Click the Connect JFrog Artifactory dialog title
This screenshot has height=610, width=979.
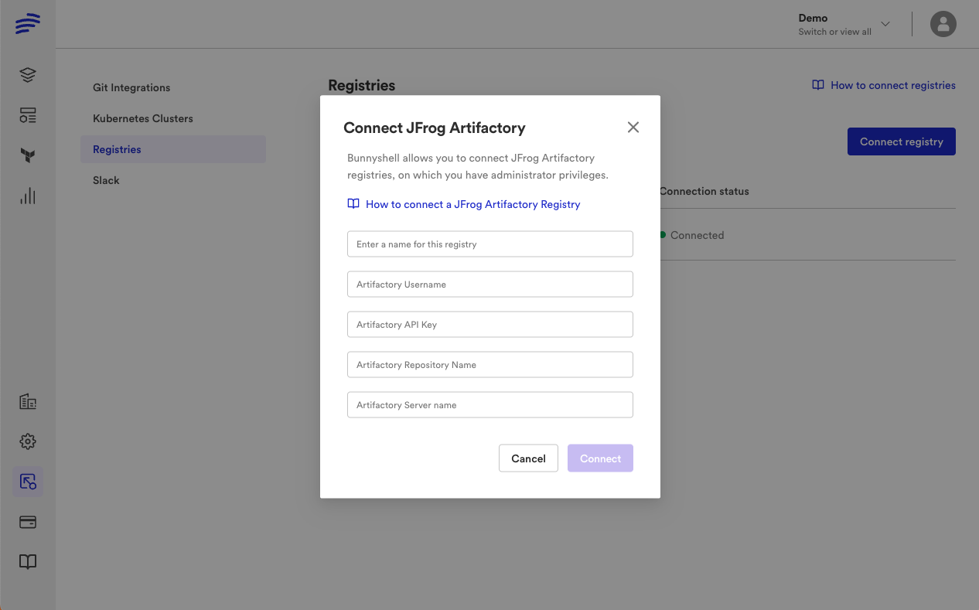click(435, 128)
